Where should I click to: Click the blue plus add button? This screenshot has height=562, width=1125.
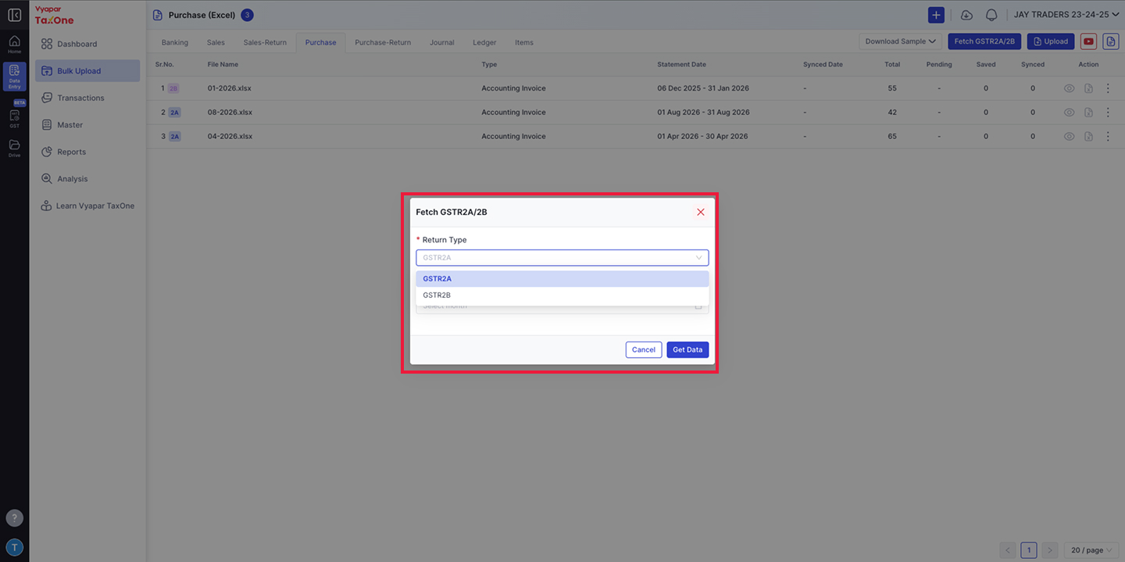936,15
